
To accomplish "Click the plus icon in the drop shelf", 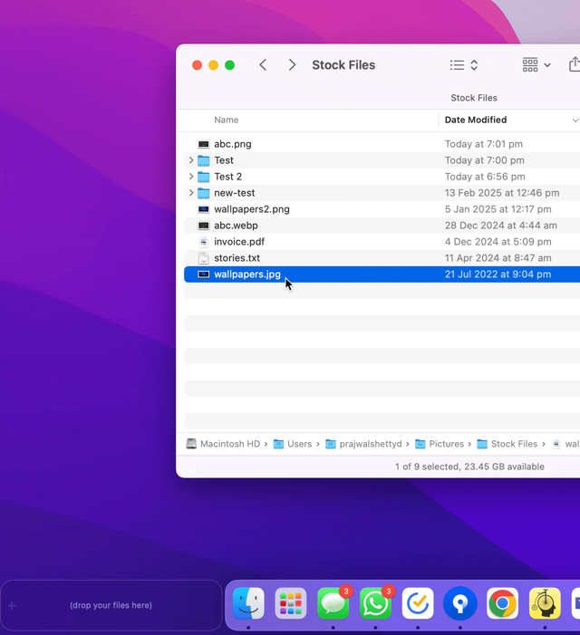I will pyautogui.click(x=12, y=606).
